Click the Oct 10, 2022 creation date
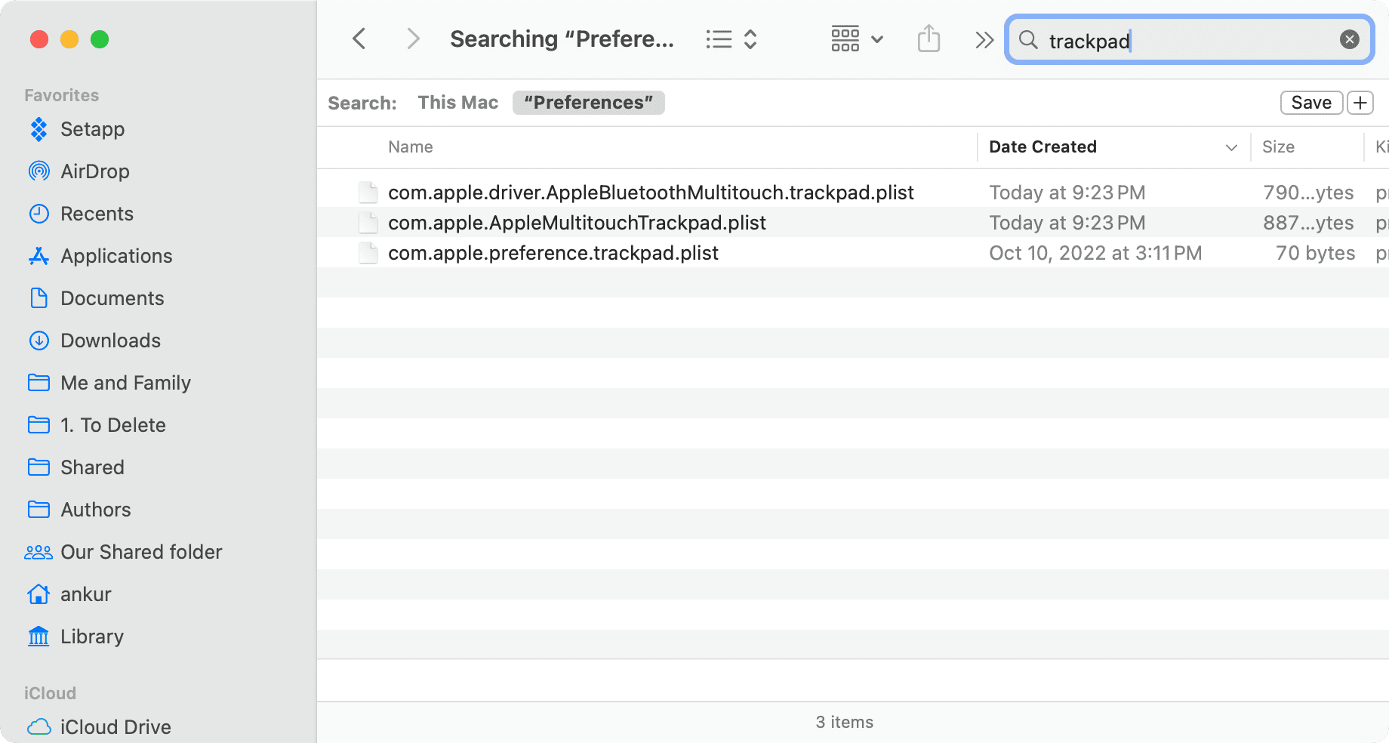The width and height of the screenshot is (1389, 743). (x=1095, y=253)
